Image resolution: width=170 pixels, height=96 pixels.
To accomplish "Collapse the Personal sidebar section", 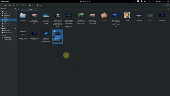I will tap(16, 9).
